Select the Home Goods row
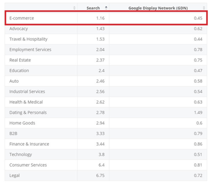210x184 pixels. pos(106,123)
